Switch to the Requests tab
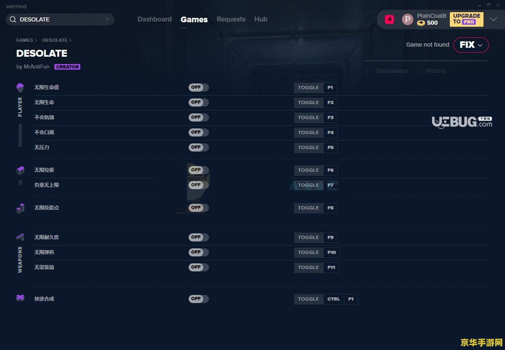 pos(231,19)
